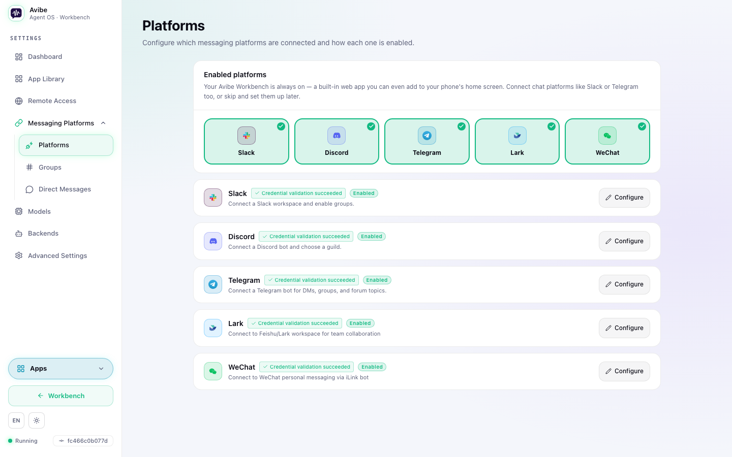Click the Avibe logo icon
This screenshot has height=457, width=732.
click(16, 13)
